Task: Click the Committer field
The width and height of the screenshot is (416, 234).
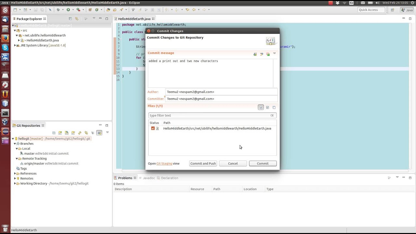Action: pyautogui.click(x=221, y=99)
